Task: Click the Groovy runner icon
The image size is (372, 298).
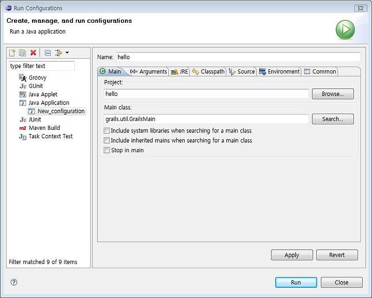Action: click(23, 78)
